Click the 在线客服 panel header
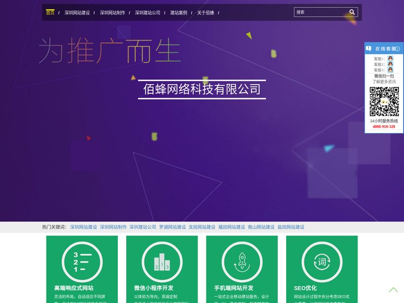 (x=384, y=48)
